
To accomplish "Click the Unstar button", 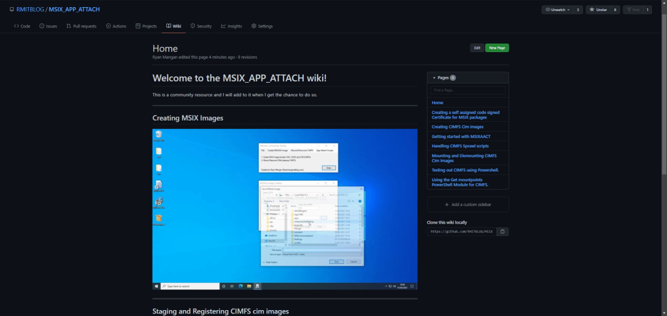I will tap(598, 10).
